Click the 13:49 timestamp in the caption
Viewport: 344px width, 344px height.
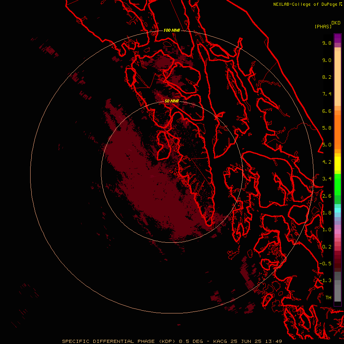click(x=273, y=341)
